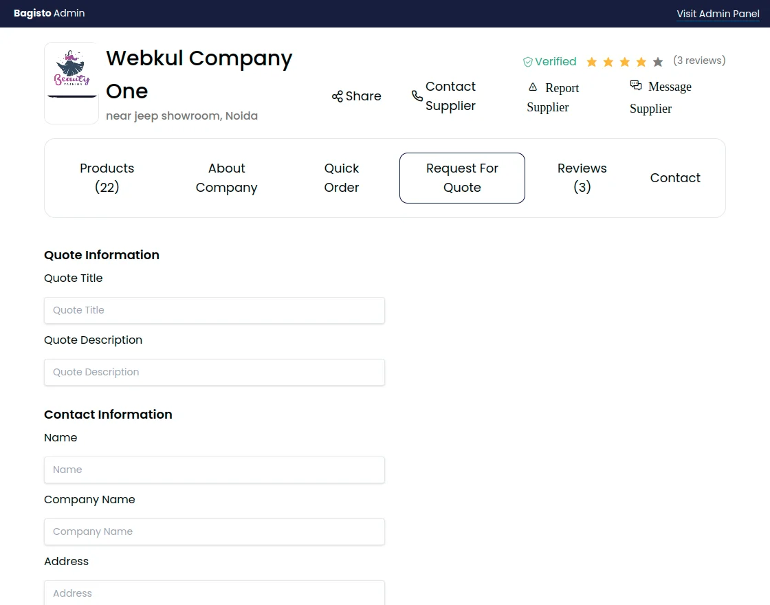Viewport: 770px width, 605px height.
Task: Click the Webkul Company One logo thumbnail
Action: point(71,83)
